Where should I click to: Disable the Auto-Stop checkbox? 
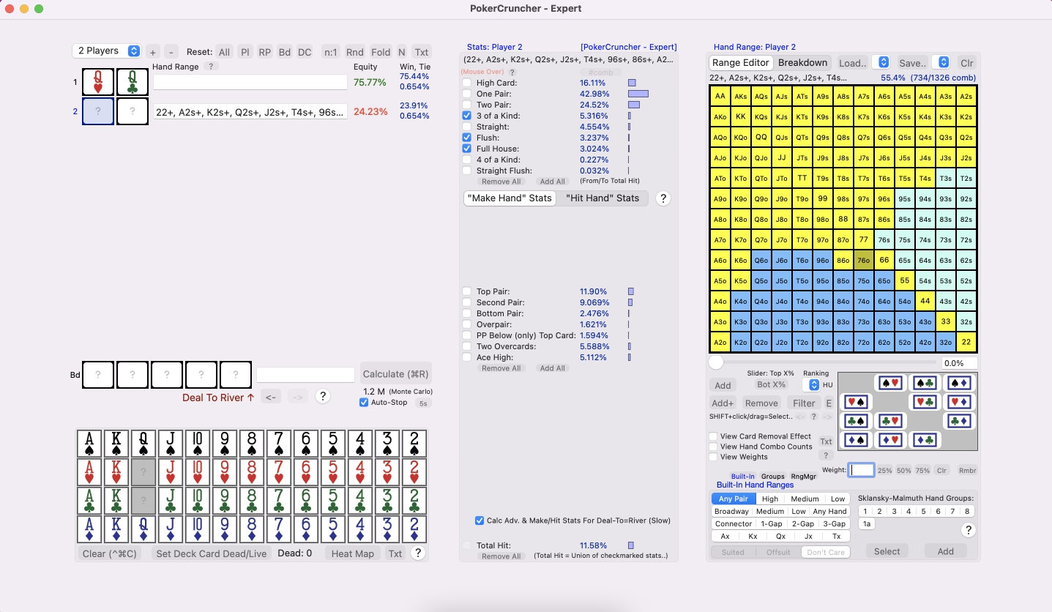click(364, 403)
